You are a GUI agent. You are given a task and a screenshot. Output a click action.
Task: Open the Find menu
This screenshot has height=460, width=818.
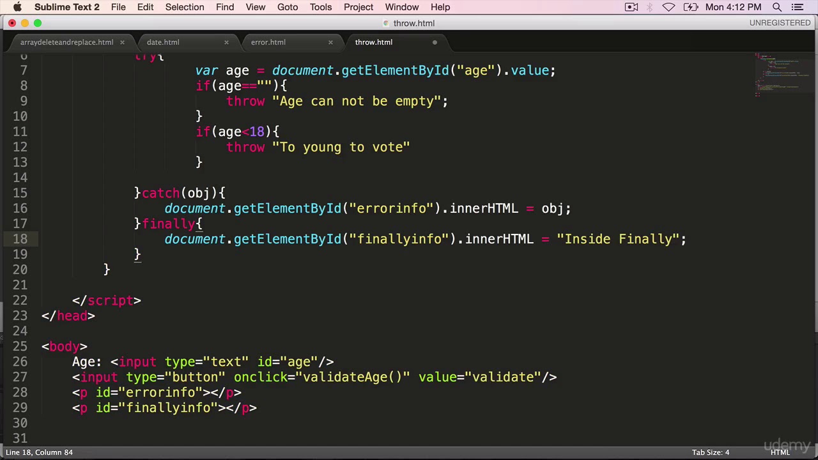click(225, 7)
